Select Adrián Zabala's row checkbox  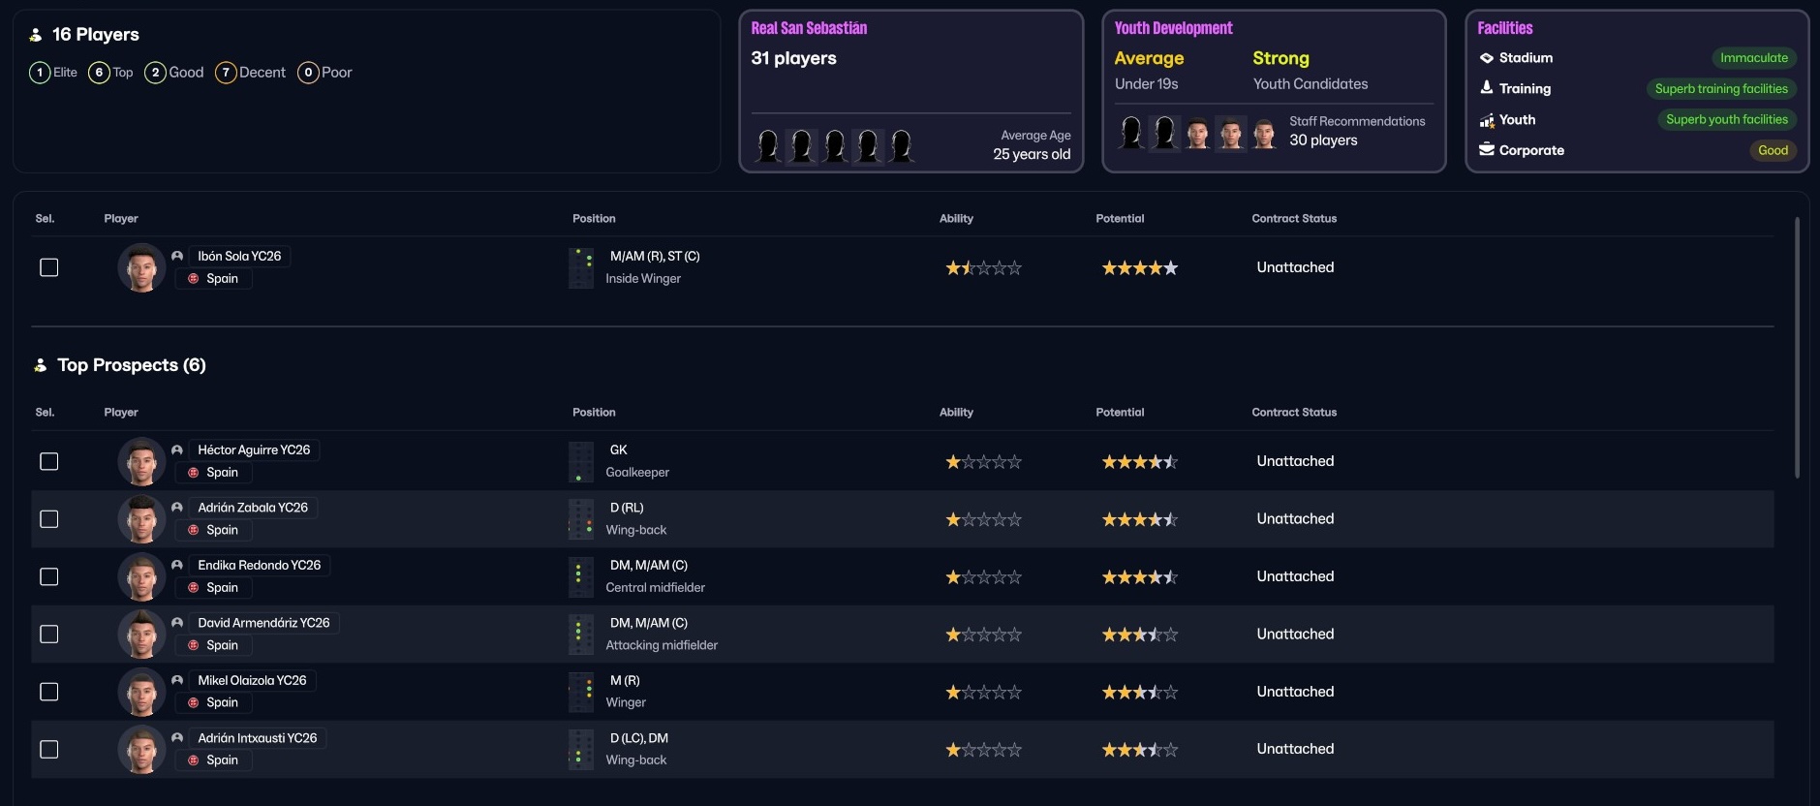click(x=48, y=519)
